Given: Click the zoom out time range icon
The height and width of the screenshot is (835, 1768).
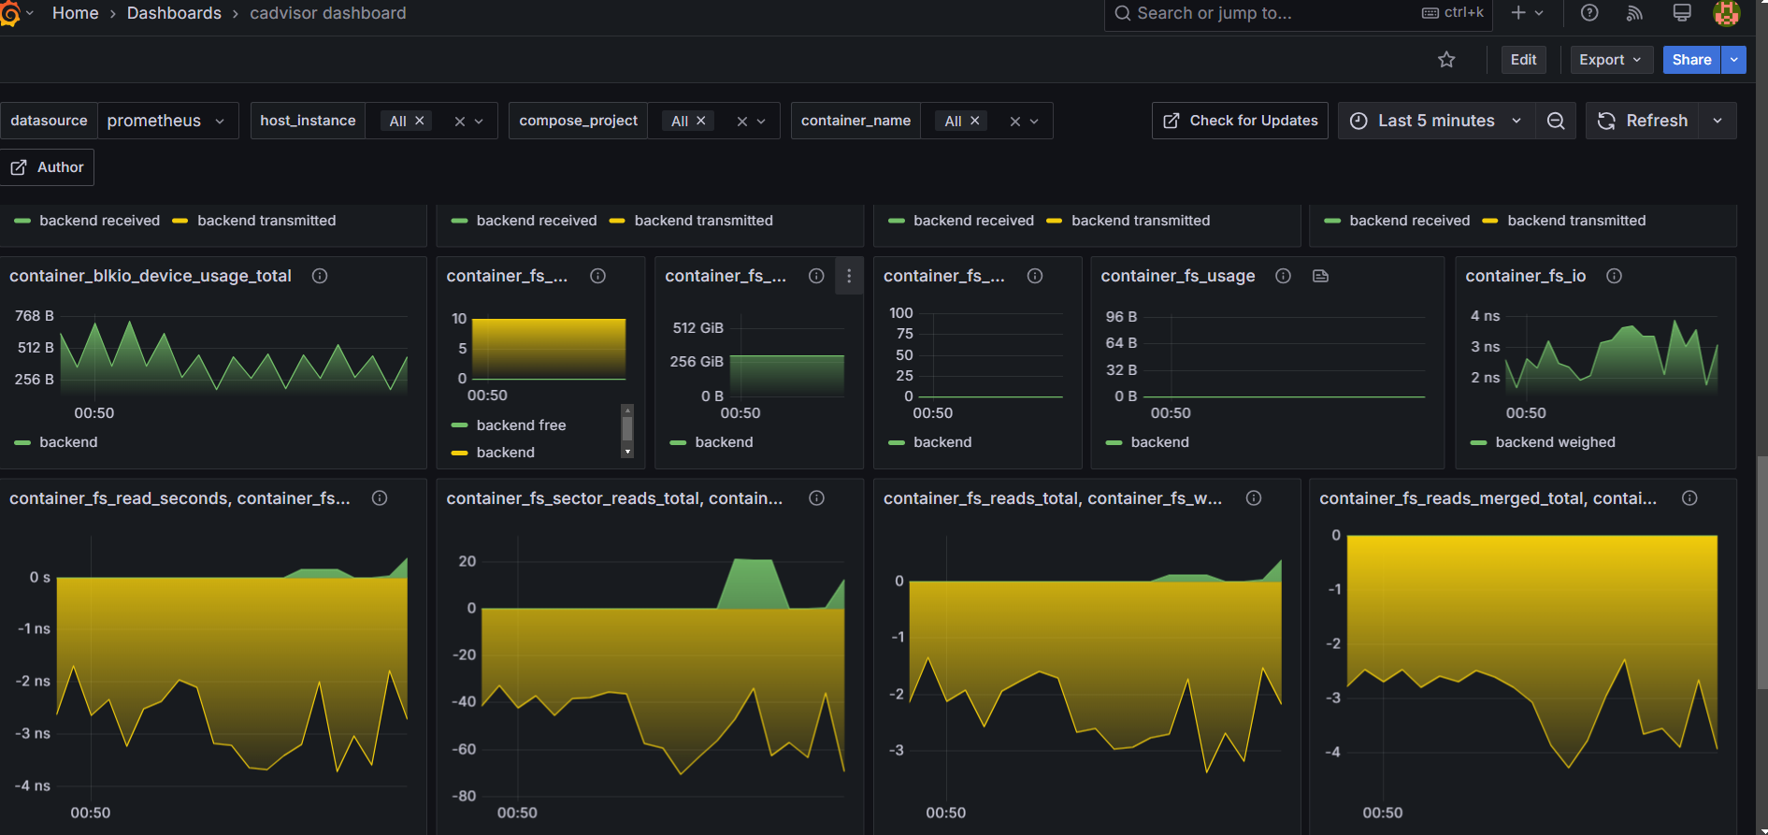Looking at the screenshot, I should [x=1556, y=121].
